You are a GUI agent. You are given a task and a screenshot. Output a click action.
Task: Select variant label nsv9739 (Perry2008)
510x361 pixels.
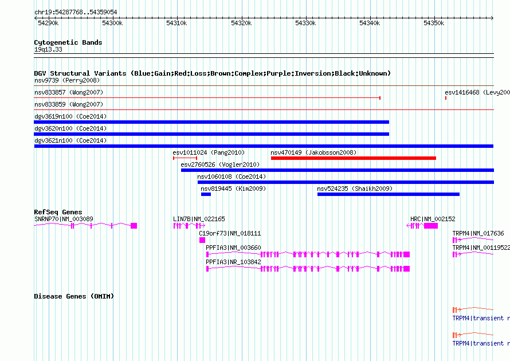pyautogui.click(x=67, y=80)
